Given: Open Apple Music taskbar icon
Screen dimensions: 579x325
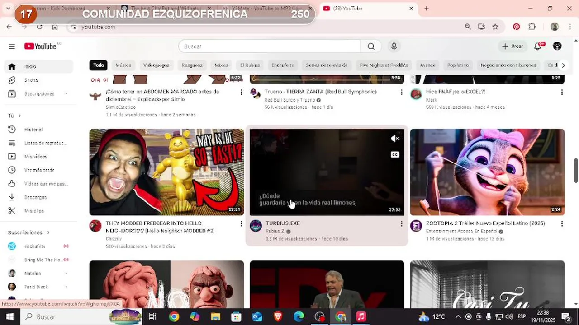Looking at the screenshot, I should [x=361, y=316].
